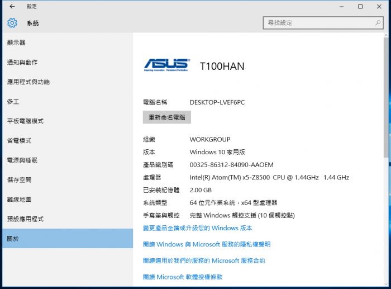
Task: Minimize the 設定 window
Action: click(x=342, y=7)
